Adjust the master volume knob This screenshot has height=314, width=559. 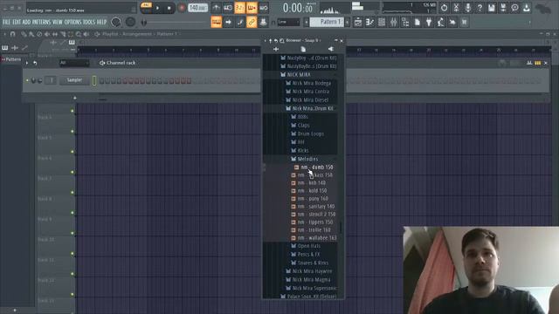(116, 22)
